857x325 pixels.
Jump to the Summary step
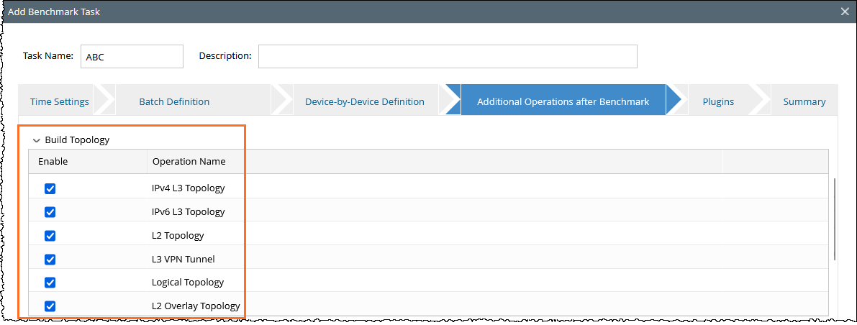tap(804, 101)
